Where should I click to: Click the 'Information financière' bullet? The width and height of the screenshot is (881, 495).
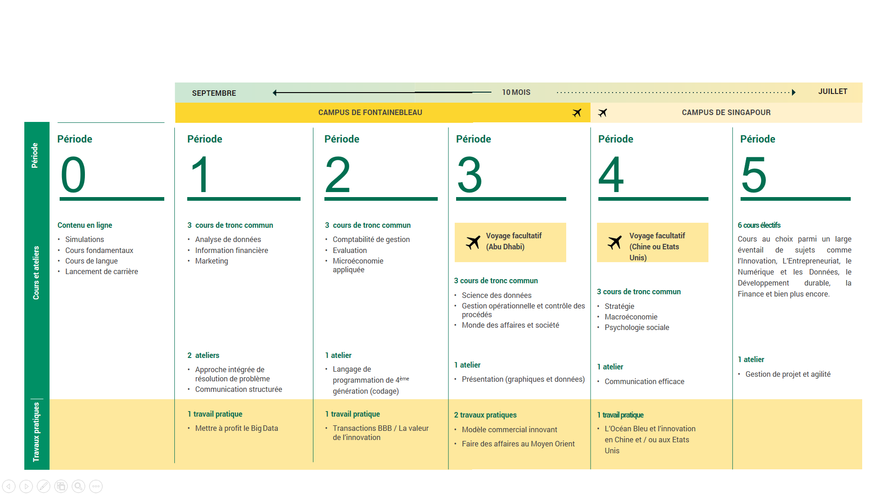coord(232,250)
